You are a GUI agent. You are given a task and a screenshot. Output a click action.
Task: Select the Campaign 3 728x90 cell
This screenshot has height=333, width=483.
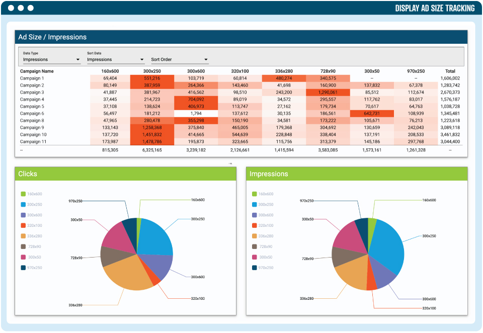click(x=328, y=93)
